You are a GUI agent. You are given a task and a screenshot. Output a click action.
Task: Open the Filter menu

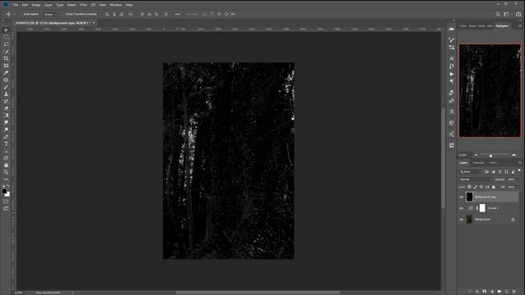click(83, 5)
